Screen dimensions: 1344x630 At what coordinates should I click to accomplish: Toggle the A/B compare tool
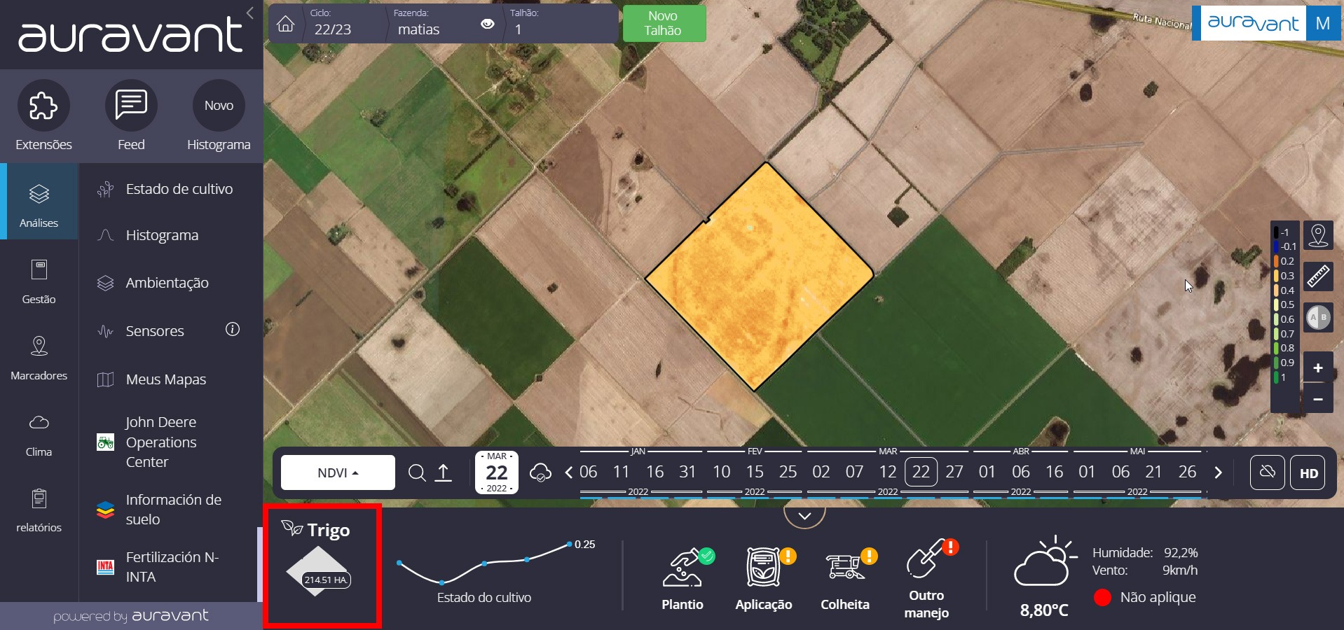1318,318
